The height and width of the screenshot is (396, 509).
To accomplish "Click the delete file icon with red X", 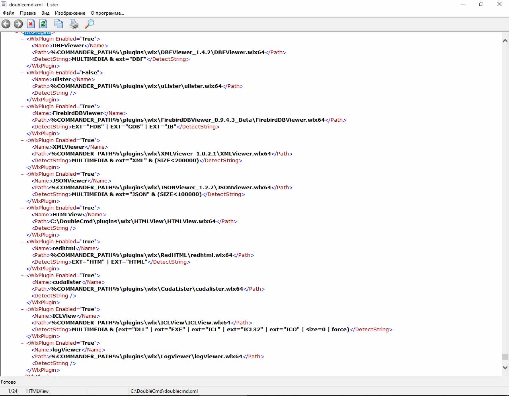I will pyautogui.click(x=31, y=24).
